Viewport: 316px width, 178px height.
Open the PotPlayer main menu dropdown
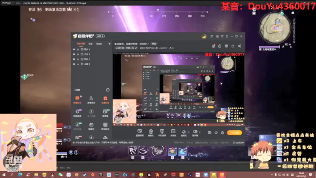point(7,3)
